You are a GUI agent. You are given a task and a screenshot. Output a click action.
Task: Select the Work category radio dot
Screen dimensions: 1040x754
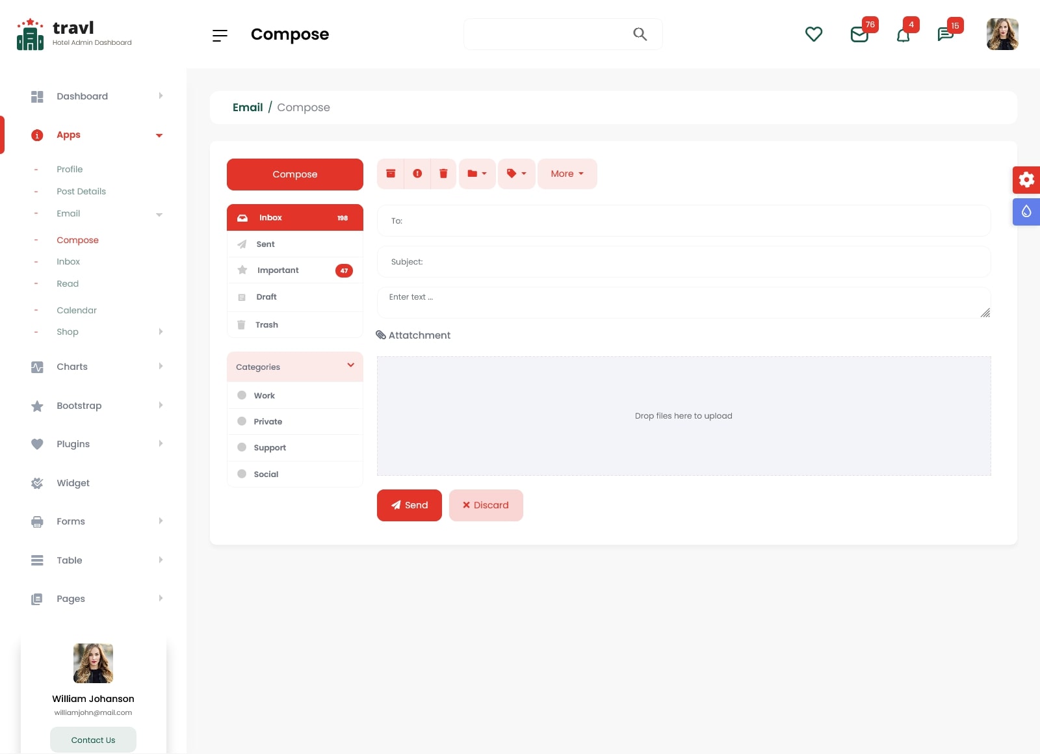tap(242, 395)
